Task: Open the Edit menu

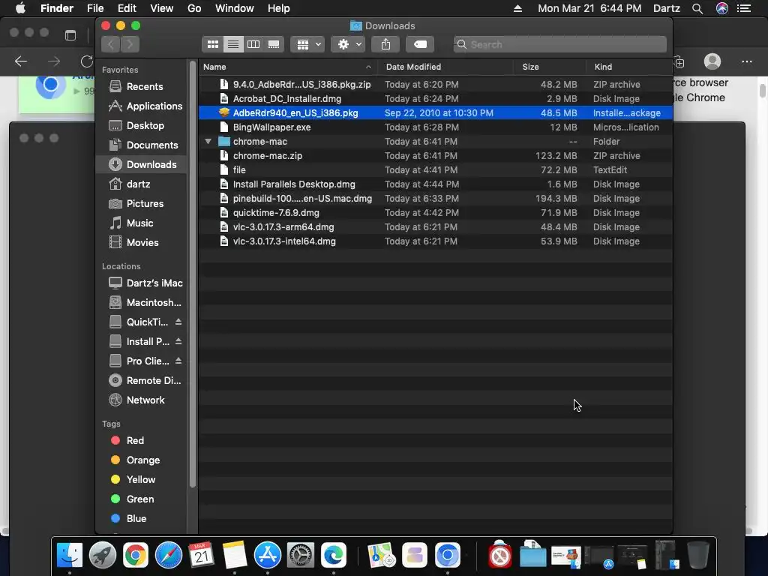Action: pos(127,8)
